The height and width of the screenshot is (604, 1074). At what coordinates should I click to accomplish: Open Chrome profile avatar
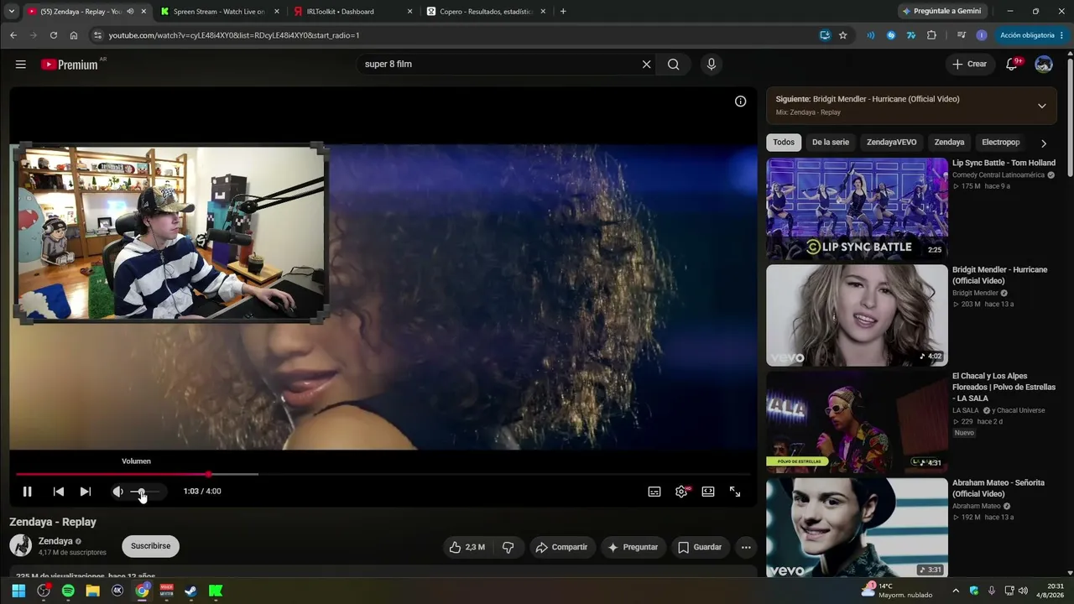click(x=982, y=35)
